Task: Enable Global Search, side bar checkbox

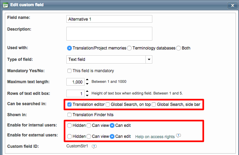Action: 154,104
